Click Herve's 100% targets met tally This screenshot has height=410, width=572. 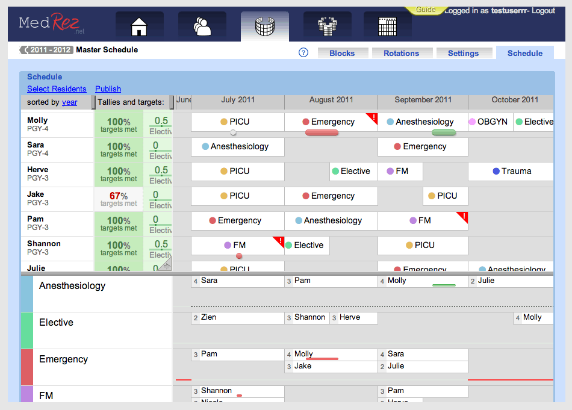[119, 175]
